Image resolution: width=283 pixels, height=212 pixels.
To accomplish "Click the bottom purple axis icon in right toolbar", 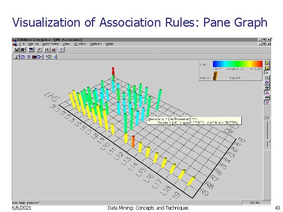I will (267, 102).
